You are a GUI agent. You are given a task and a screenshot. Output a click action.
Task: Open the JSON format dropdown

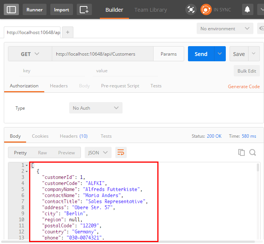(x=98, y=152)
